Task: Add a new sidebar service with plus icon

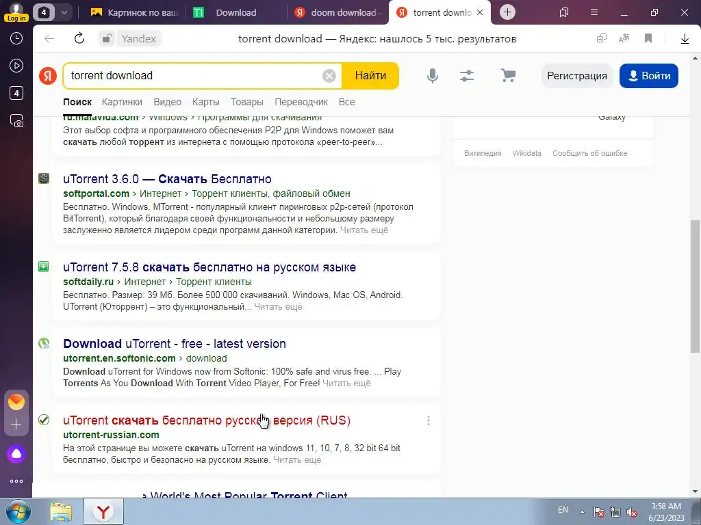Action: pos(16,424)
